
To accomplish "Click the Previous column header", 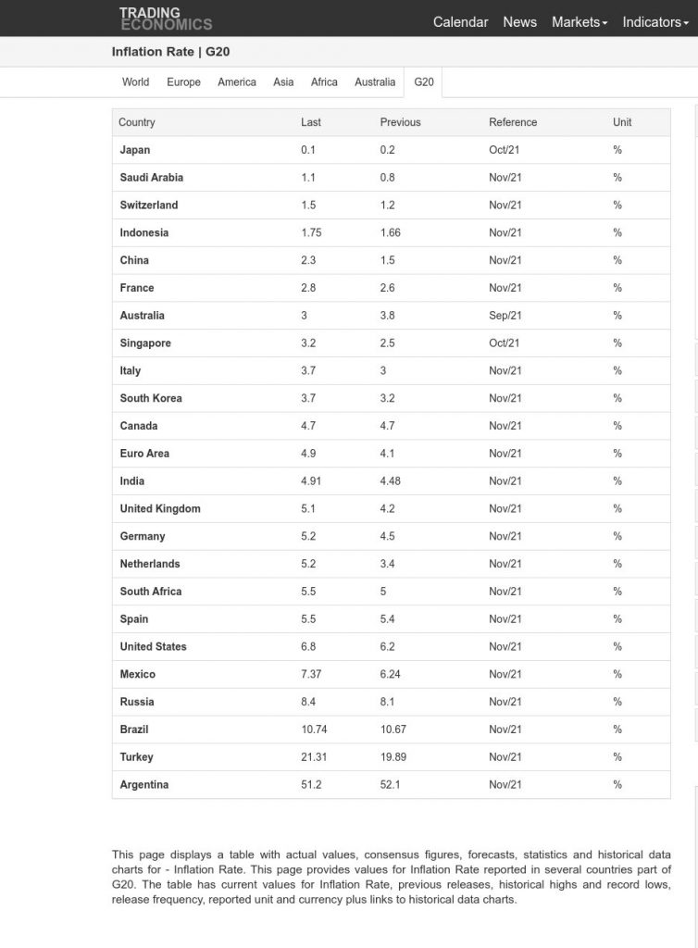I will click(400, 122).
